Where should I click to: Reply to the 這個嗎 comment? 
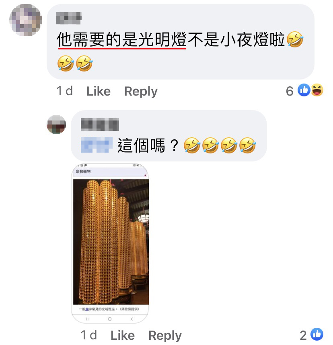(x=165, y=336)
